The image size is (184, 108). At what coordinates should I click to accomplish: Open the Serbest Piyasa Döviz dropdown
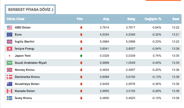[30, 10]
